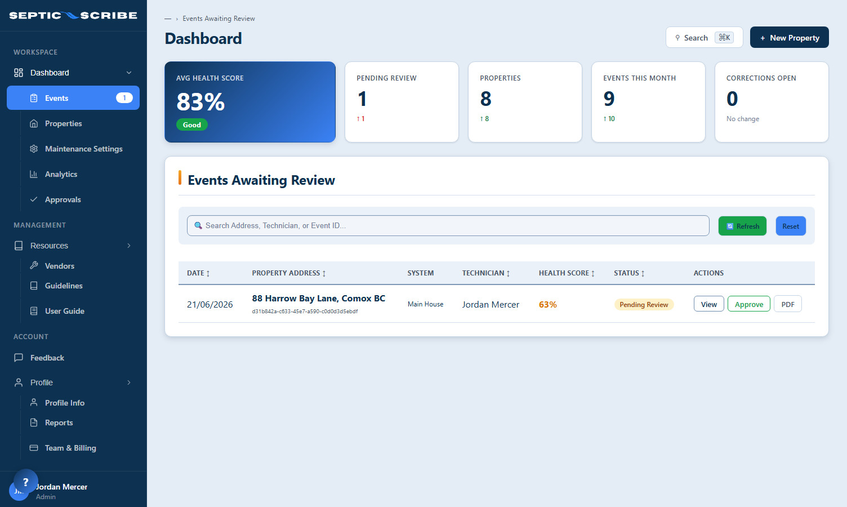Click the Analytics bar chart icon
Image resolution: width=847 pixels, height=507 pixels.
pyautogui.click(x=34, y=174)
